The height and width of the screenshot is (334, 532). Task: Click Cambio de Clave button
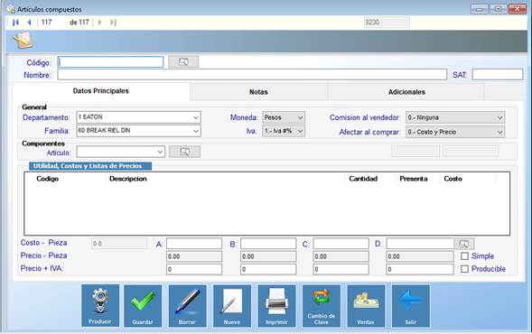(322, 305)
